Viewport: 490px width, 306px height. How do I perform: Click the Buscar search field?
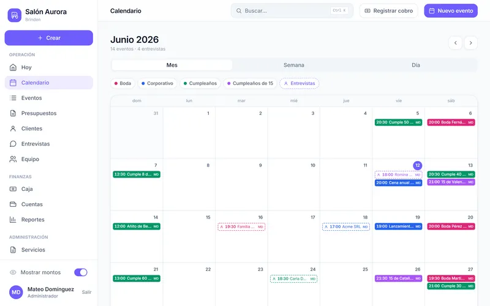[292, 11]
